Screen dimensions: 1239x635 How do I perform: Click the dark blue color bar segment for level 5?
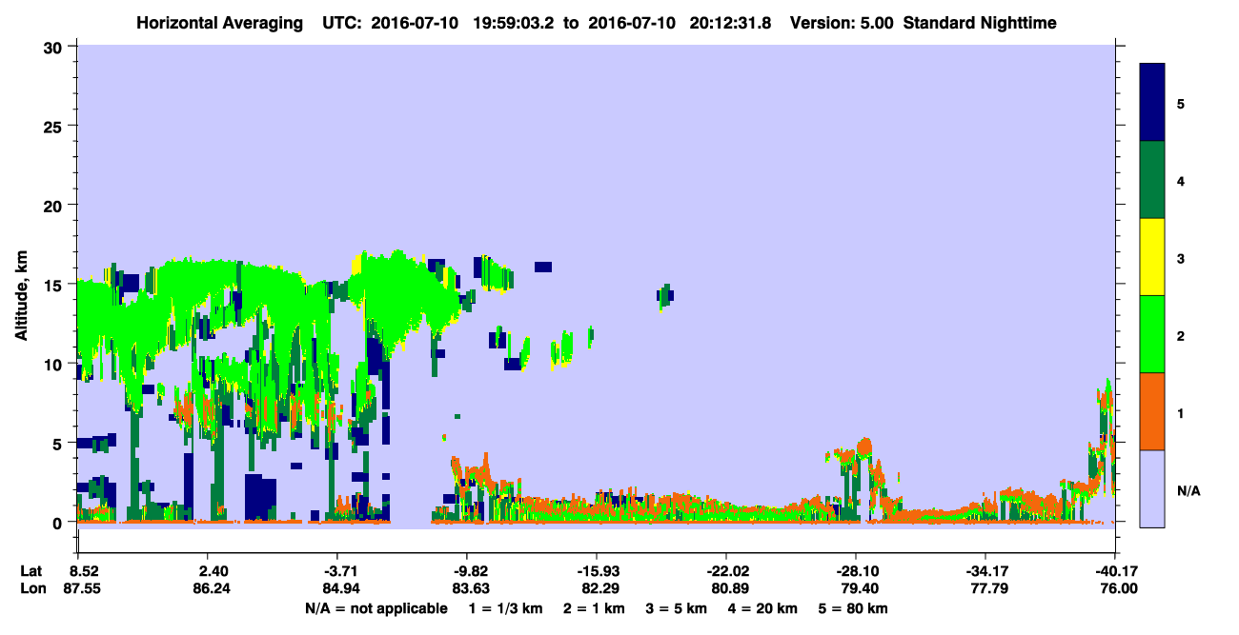click(1152, 103)
